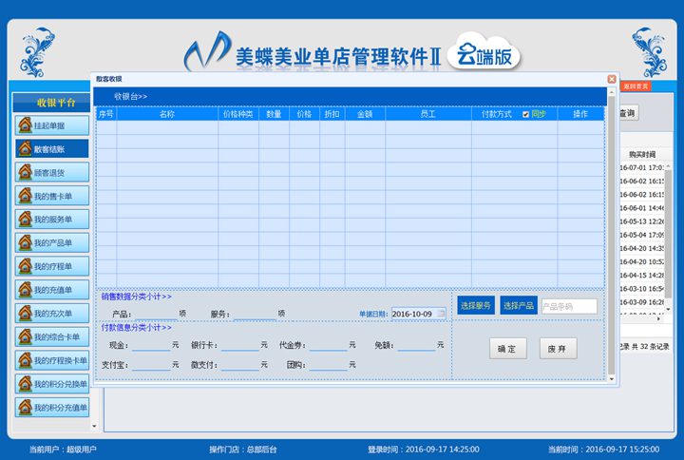Click the dialog scrollbar's bottom arrow
684x460 pixels.
612,379
